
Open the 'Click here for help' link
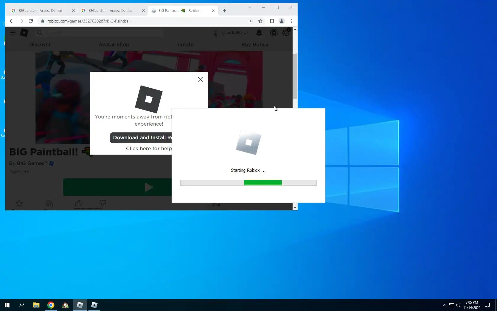point(149,148)
